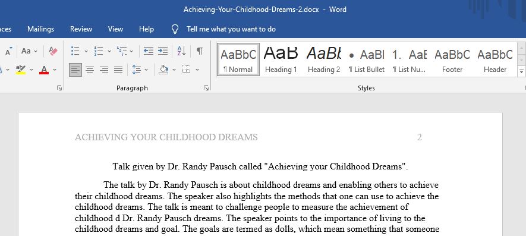Click Clear All Formatting eraser icon

[x=53, y=51]
